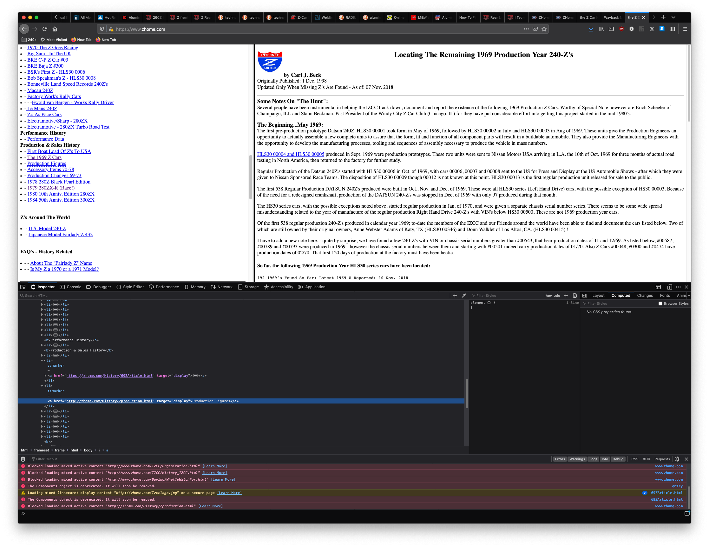This screenshot has height=547, width=709.
Task: Reload the current page
Action: point(45,29)
